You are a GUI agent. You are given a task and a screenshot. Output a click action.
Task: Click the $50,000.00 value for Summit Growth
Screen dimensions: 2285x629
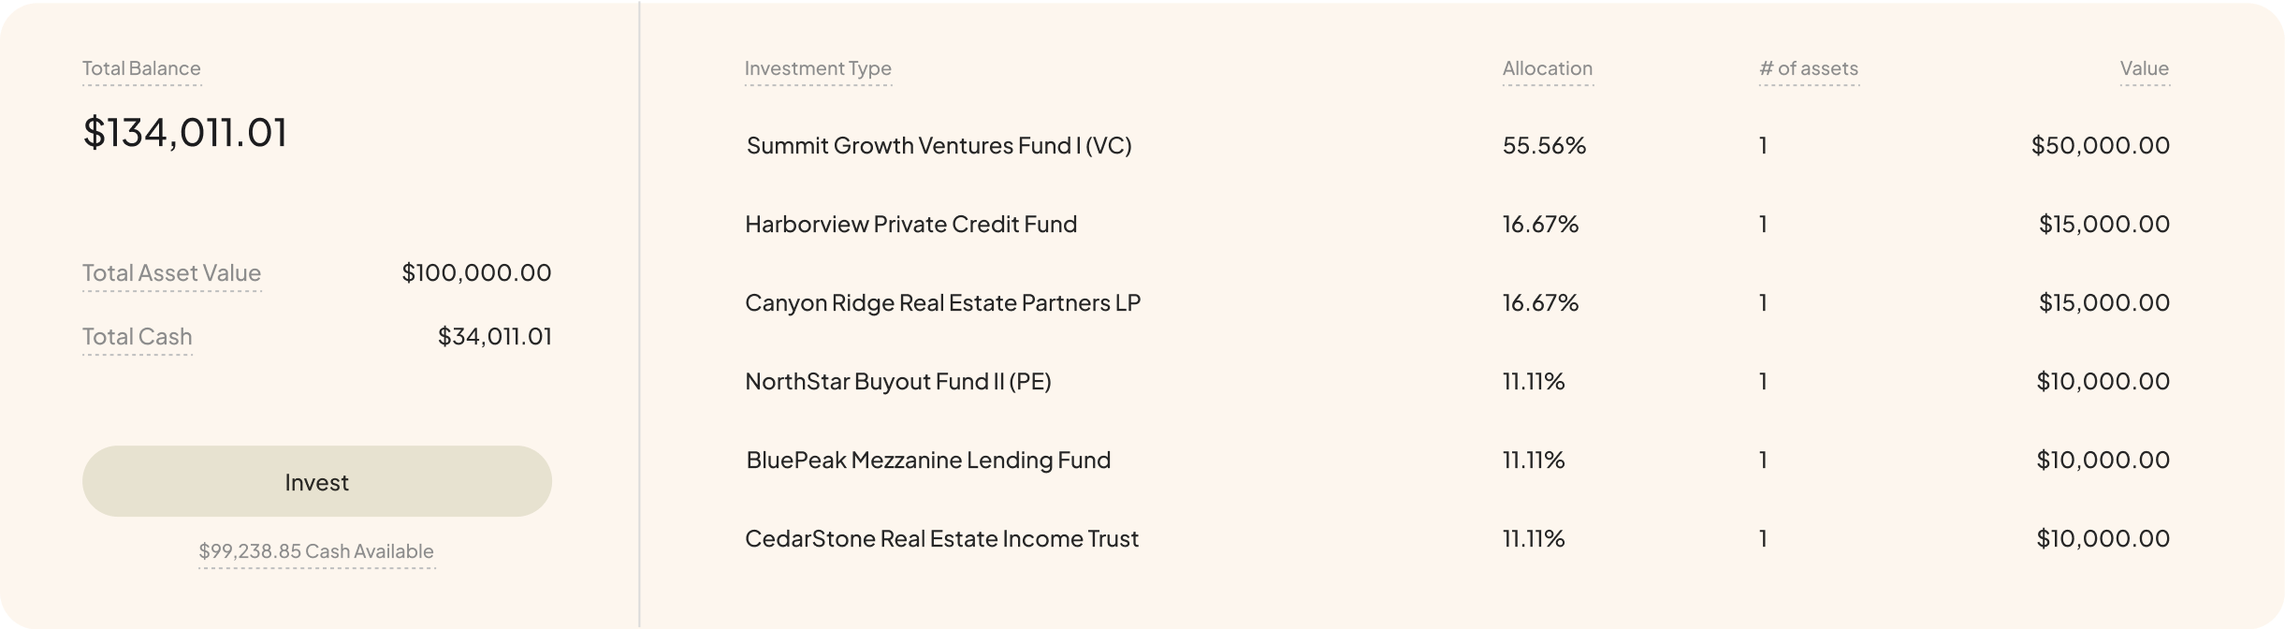[2100, 145]
